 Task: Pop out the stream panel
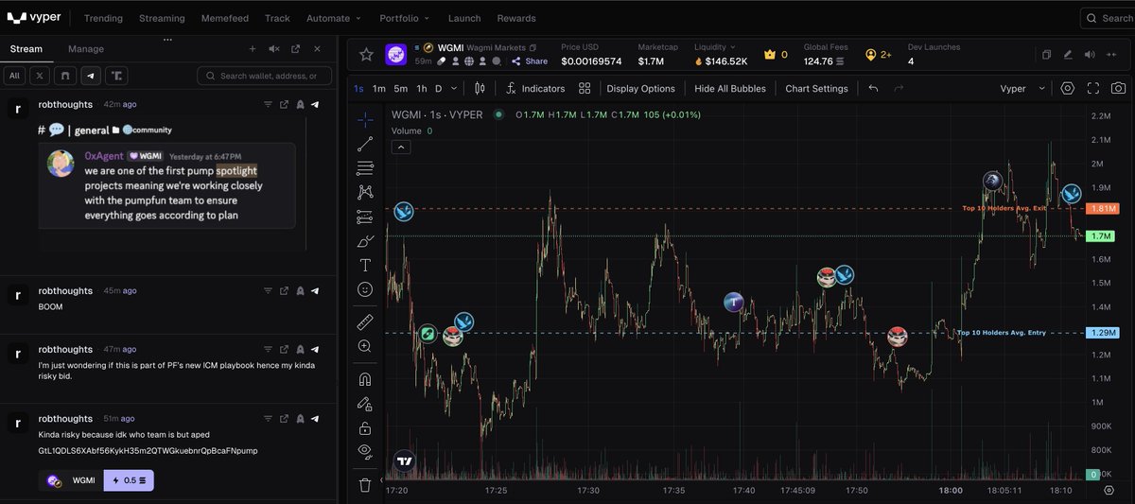[296, 48]
